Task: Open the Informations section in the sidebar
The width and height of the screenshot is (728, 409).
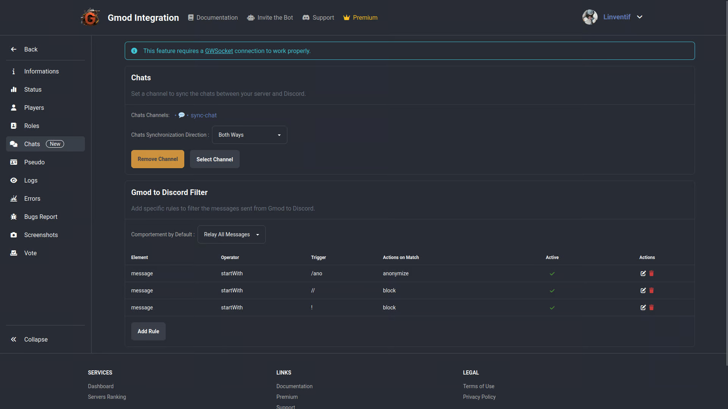Action: 45,71
